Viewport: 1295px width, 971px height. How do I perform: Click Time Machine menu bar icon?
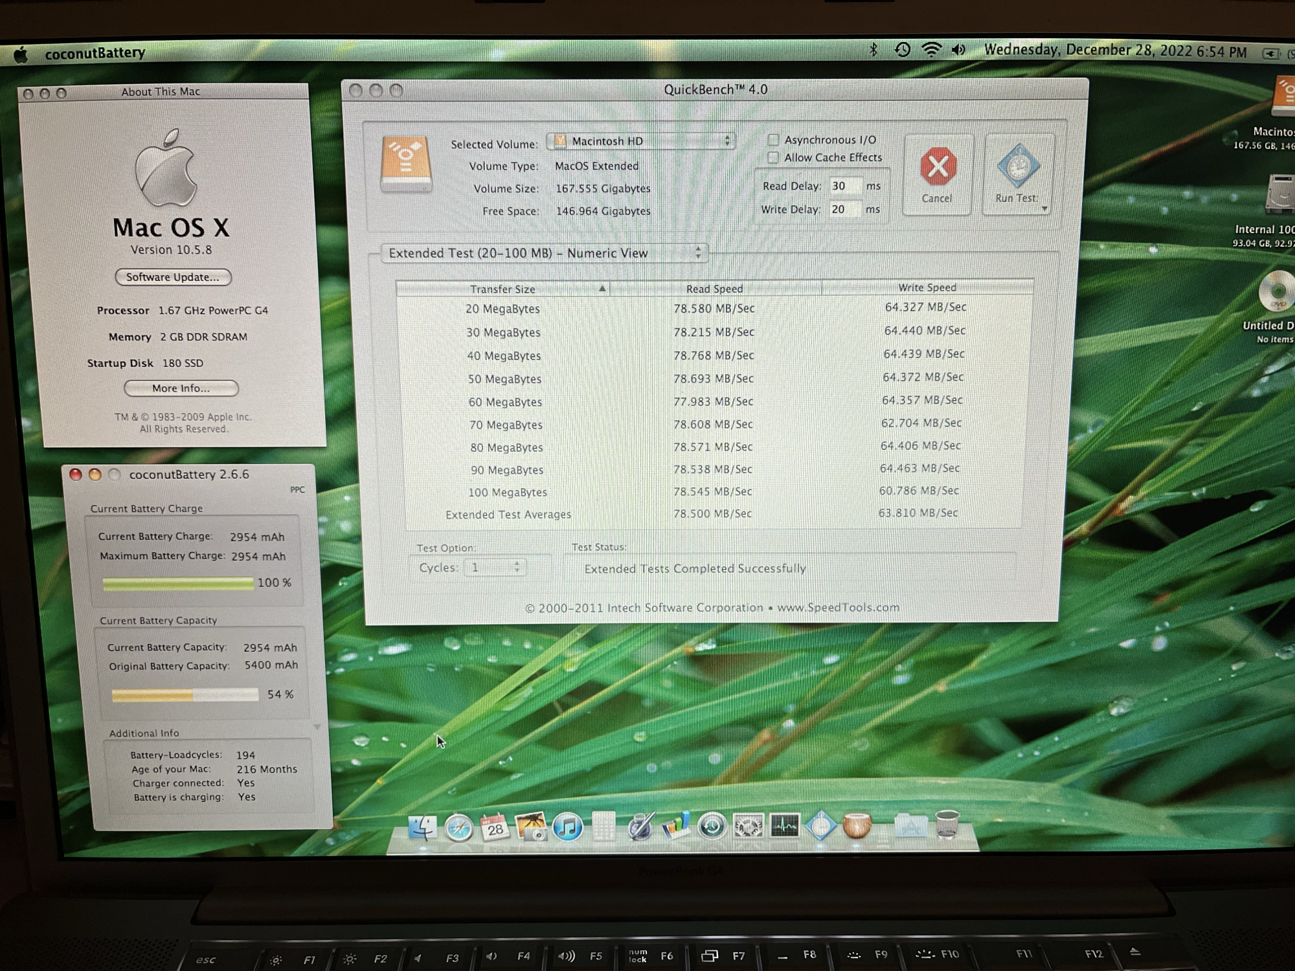pos(902,50)
